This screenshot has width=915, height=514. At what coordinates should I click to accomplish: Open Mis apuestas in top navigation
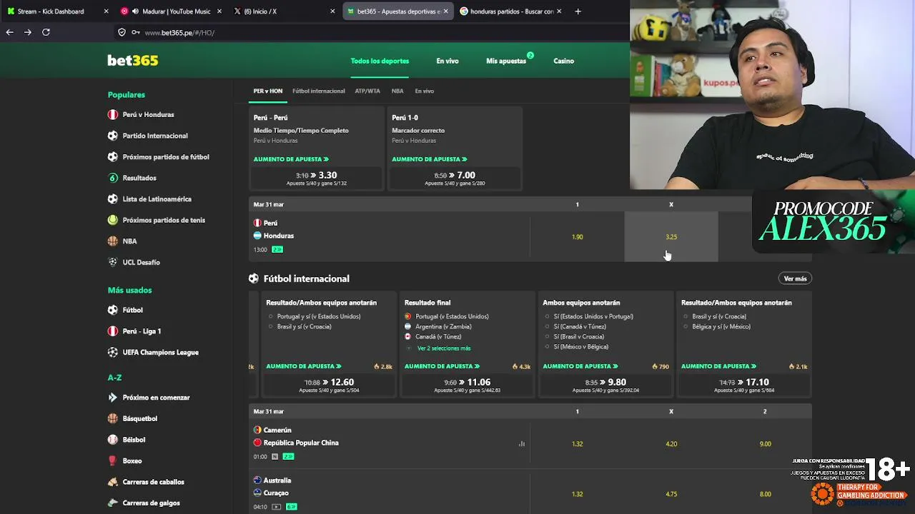(506, 61)
